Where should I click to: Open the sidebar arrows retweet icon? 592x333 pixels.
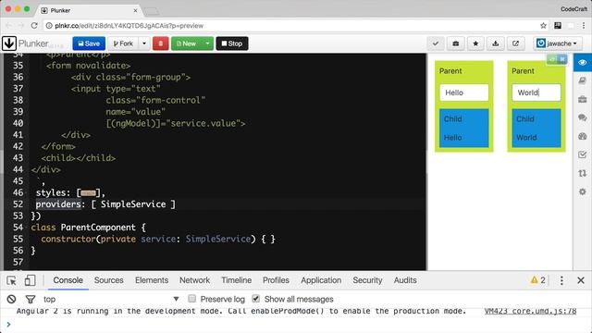582,173
